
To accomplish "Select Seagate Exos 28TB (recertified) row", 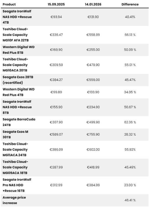I will 74,80.
